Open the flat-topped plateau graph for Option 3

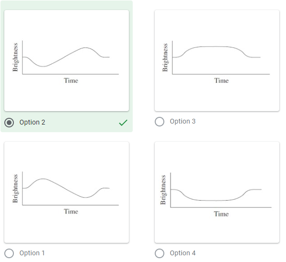coord(217,60)
